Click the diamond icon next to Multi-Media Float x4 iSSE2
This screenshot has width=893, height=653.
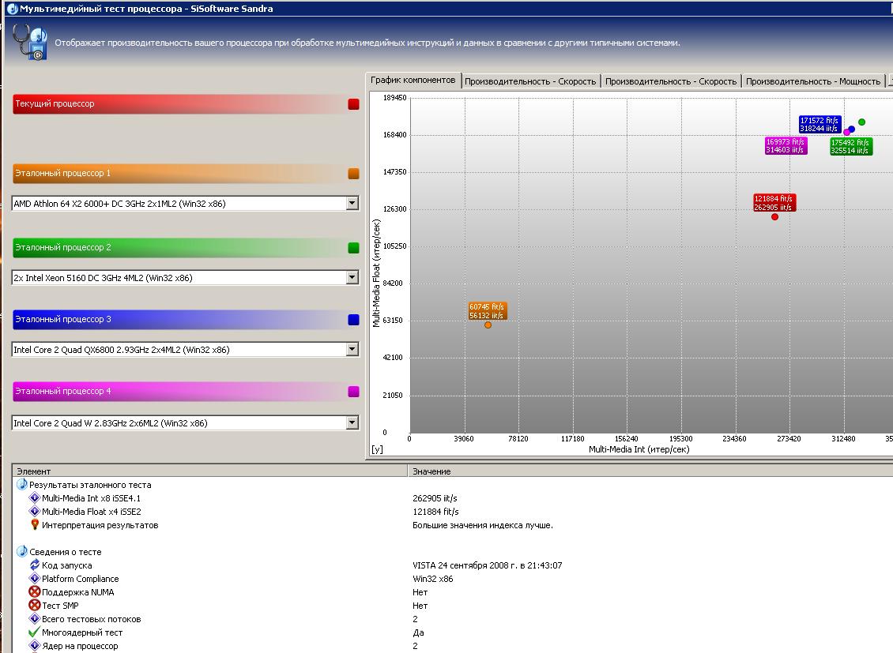coord(34,512)
